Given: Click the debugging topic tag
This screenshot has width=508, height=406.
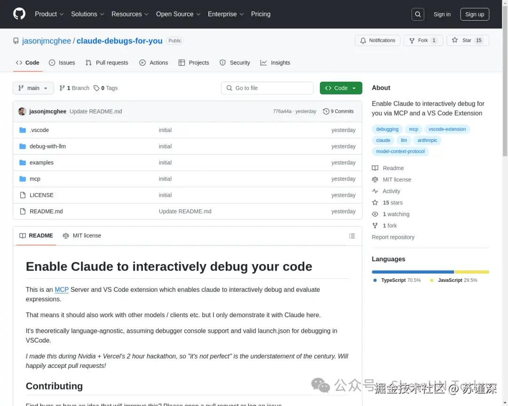Looking at the screenshot, I should tap(387, 129).
